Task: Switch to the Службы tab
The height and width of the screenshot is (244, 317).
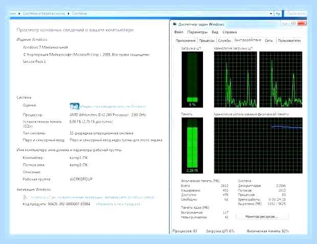Action: click(x=224, y=40)
